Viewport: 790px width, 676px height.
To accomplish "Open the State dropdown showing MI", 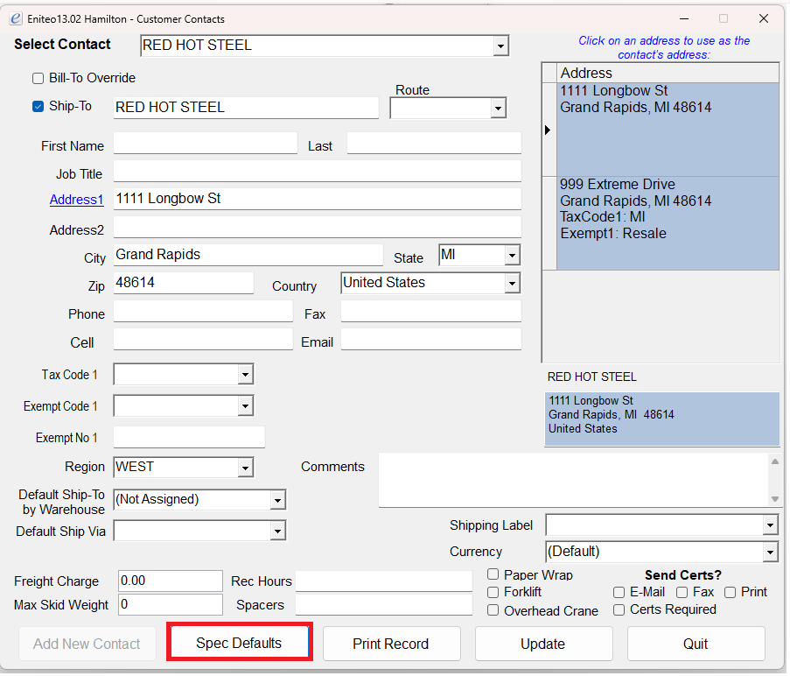I will click(x=512, y=255).
